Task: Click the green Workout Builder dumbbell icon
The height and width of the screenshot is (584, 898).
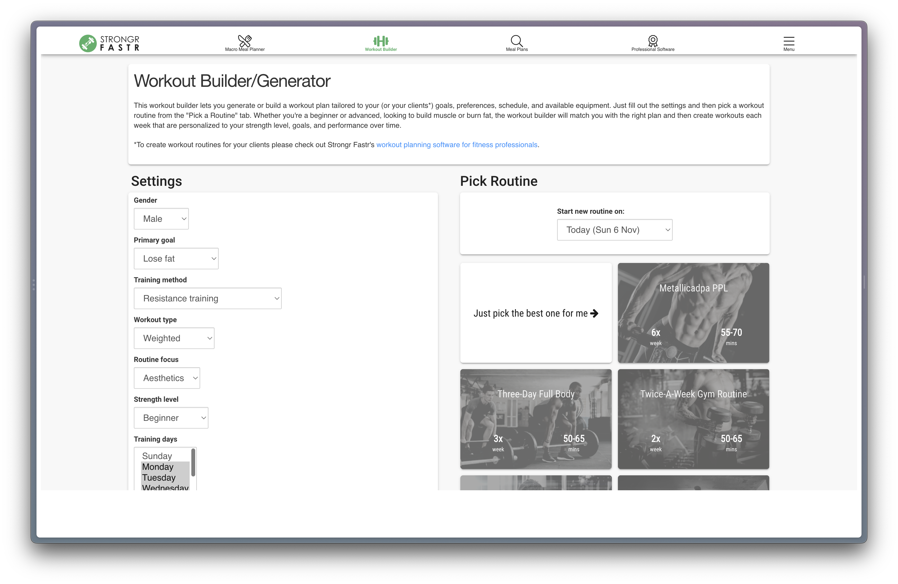Action: tap(381, 41)
